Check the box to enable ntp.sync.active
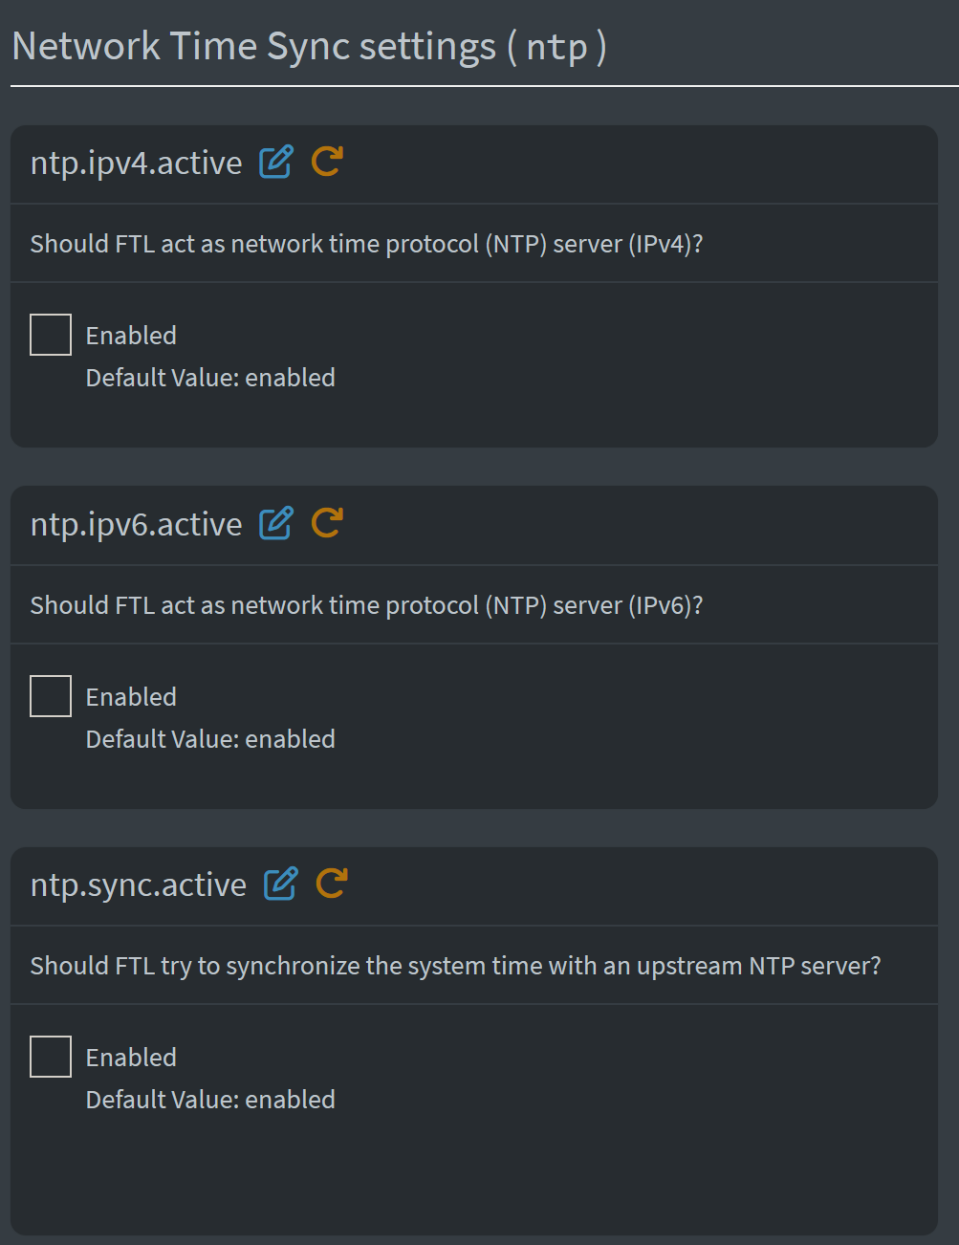 click(x=51, y=1057)
